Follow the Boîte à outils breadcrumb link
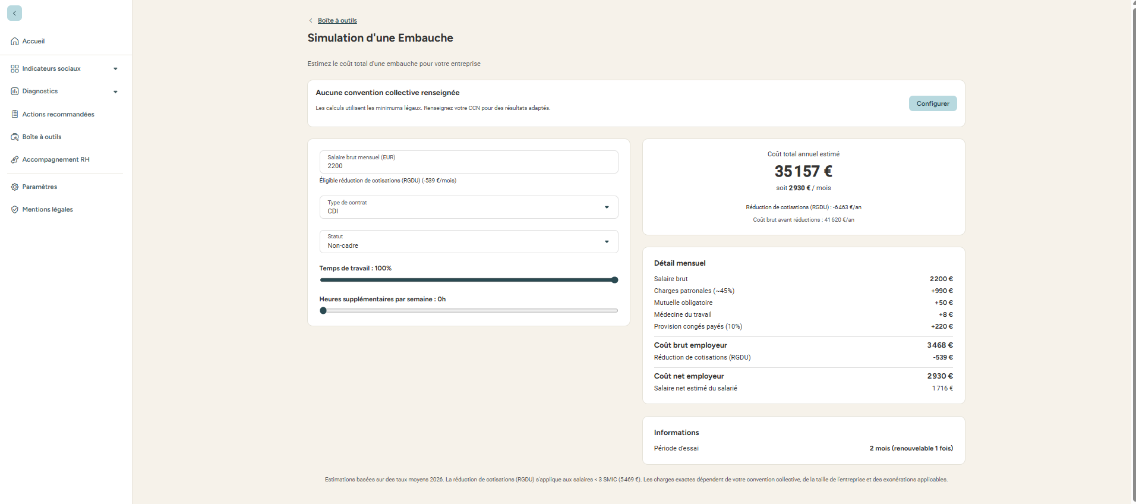This screenshot has height=504, width=1136. [x=337, y=20]
